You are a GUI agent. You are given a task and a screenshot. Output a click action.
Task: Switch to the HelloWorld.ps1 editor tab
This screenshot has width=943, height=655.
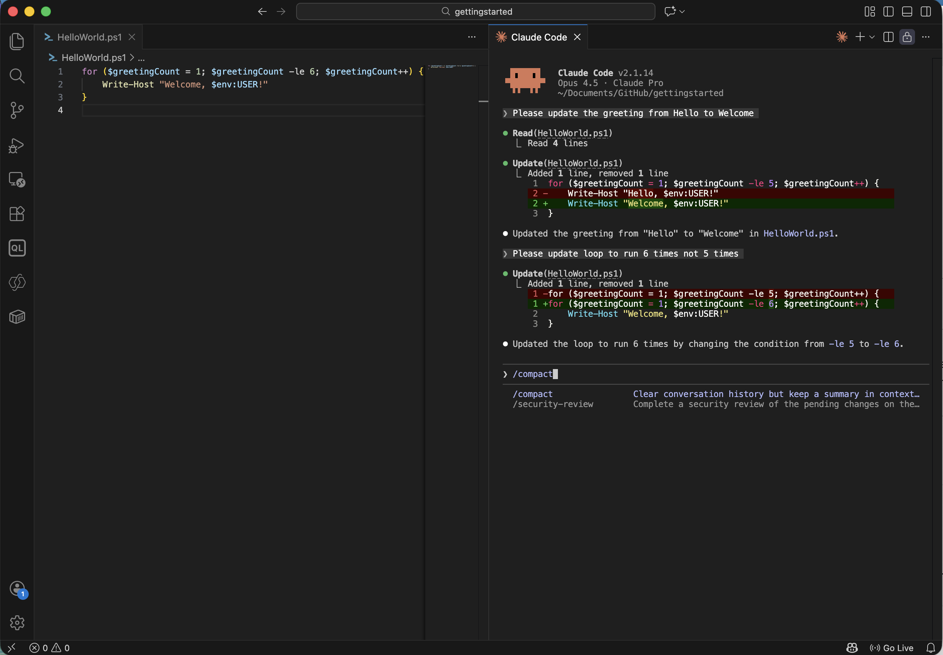pos(89,37)
